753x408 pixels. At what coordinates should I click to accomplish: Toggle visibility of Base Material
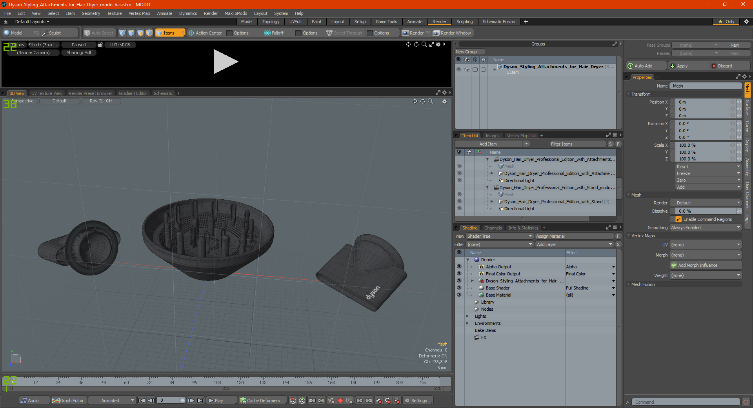[x=459, y=295]
